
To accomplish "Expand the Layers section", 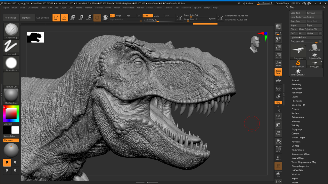I will (x=295, y=96).
